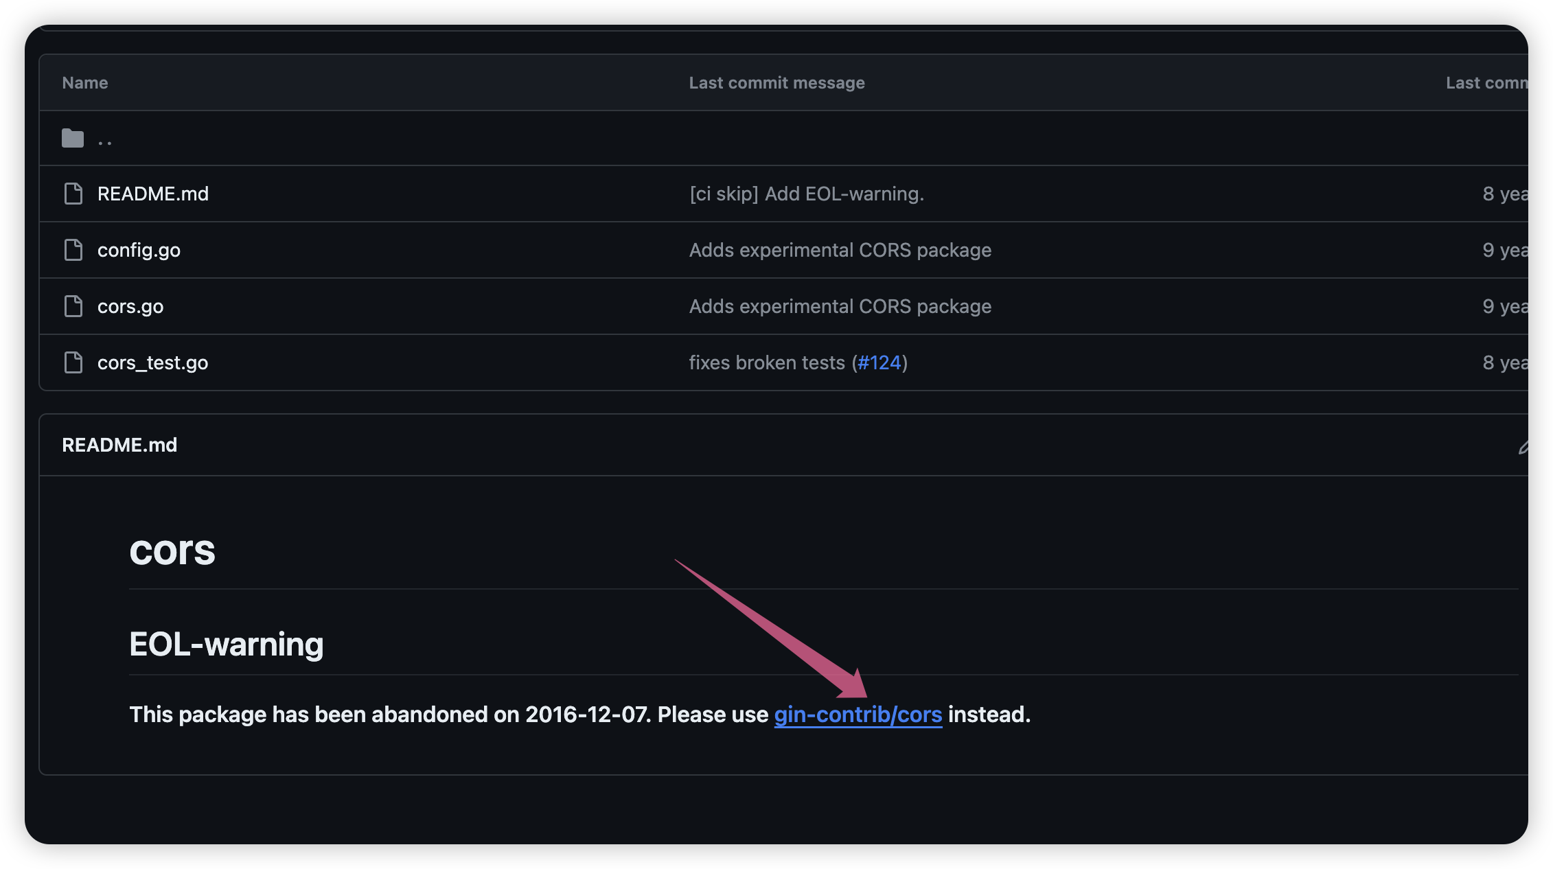
Task: Click the README.md panel header title
Action: click(119, 445)
